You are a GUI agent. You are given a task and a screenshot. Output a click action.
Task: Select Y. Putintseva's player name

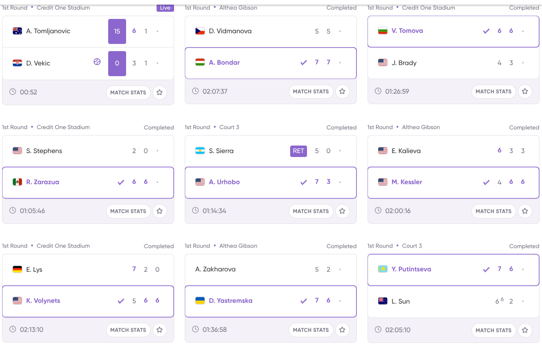coord(411,269)
